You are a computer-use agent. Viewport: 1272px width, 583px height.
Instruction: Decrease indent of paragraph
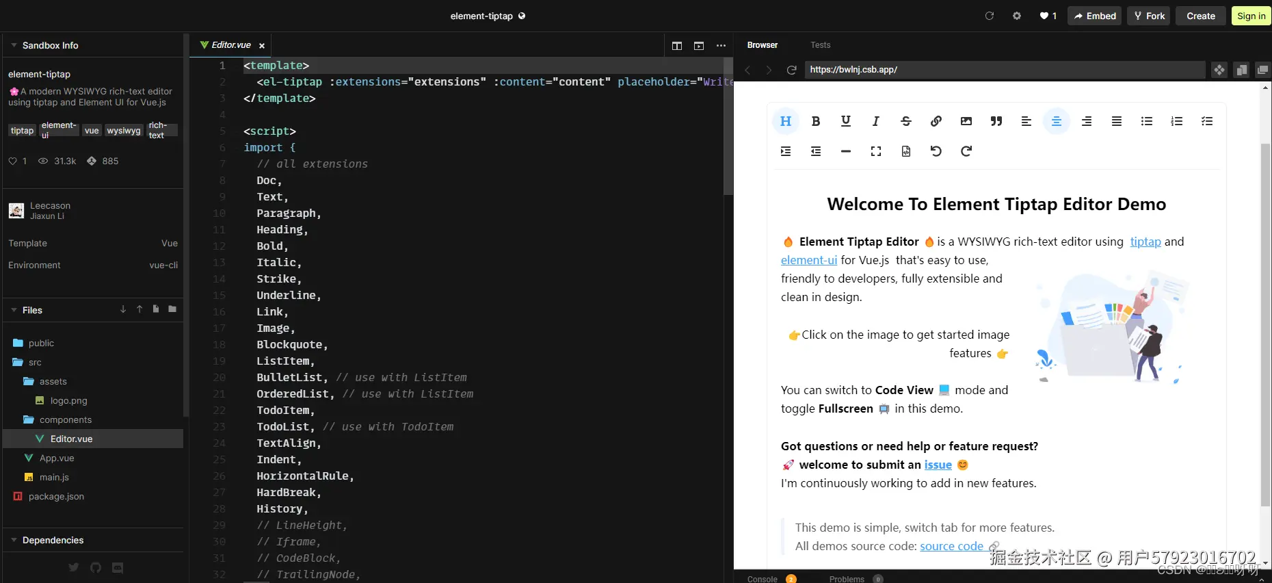[816, 151]
